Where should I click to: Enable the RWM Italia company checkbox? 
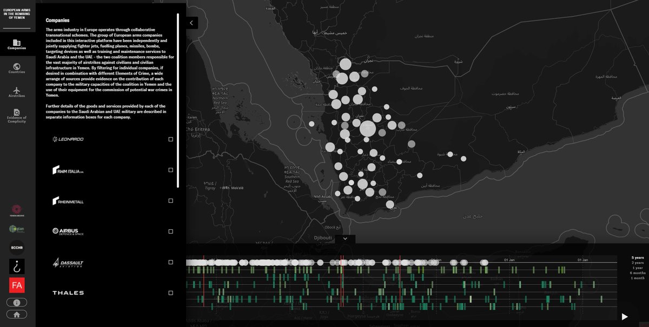tap(171, 170)
